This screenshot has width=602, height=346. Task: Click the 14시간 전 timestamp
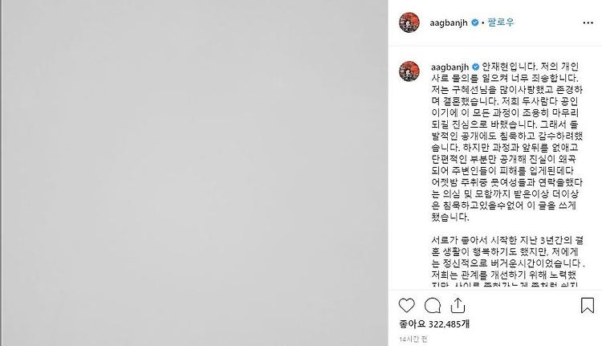tap(413, 339)
